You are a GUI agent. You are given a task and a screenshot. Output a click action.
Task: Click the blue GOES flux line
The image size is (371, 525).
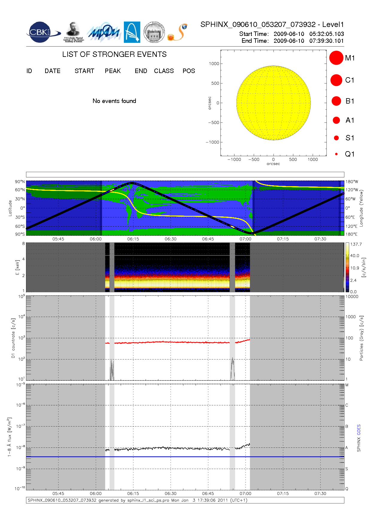[x=185, y=457]
